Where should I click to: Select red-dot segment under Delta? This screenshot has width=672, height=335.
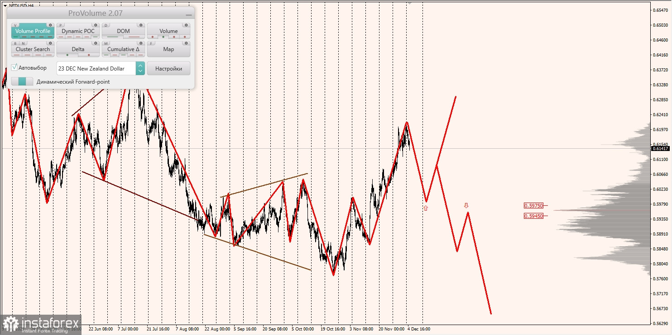[89, 55]
